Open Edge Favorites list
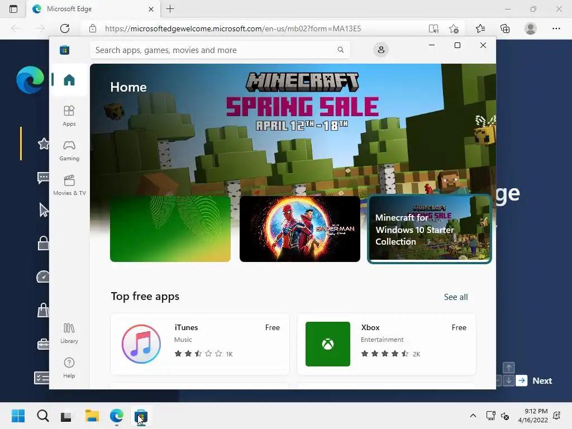572x429 pixels. (x=480, y=28)
